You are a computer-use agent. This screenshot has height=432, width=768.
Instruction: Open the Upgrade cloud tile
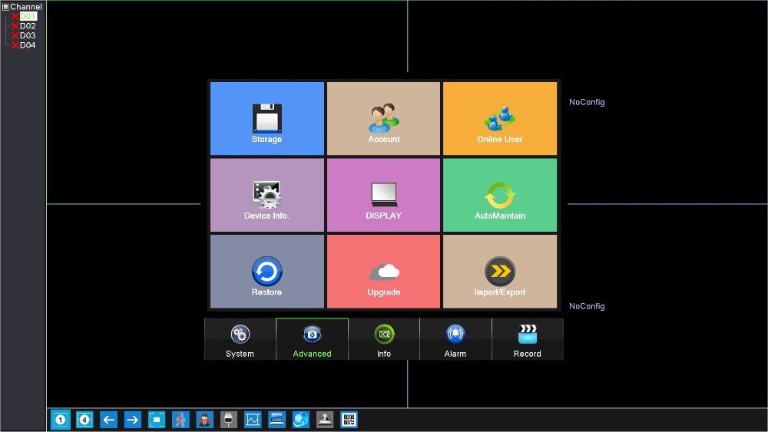tap(383, 272)
